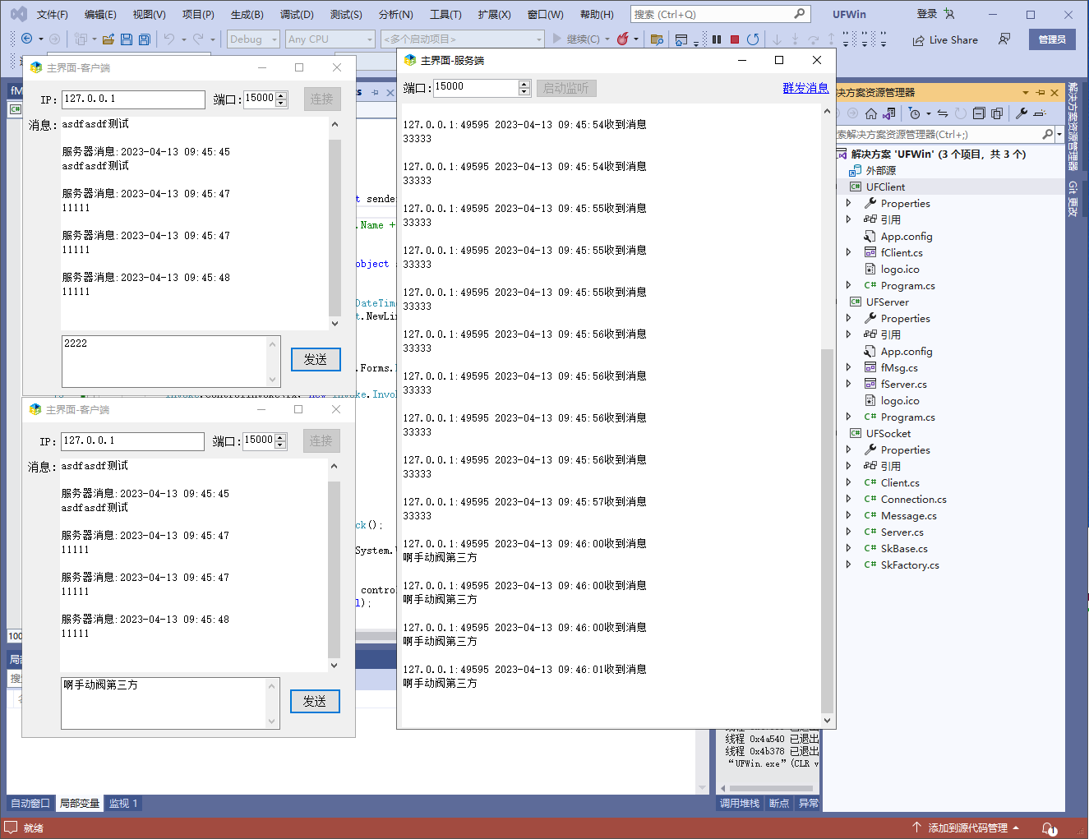This screenshot has height=839, width=1089.
Task: Select logo.ico under UFServer
Action: (x=900, y=400)
